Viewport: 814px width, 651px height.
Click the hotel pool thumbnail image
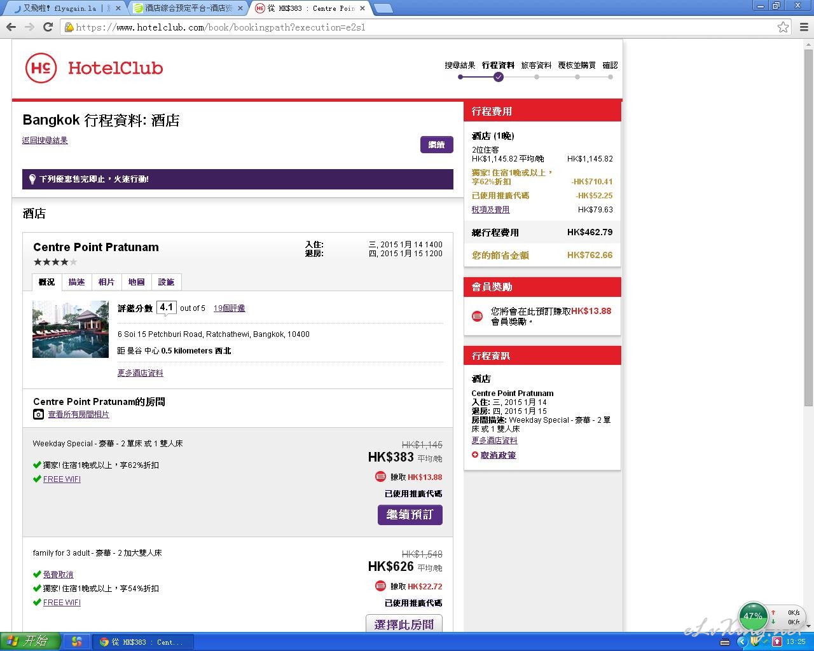71,329
